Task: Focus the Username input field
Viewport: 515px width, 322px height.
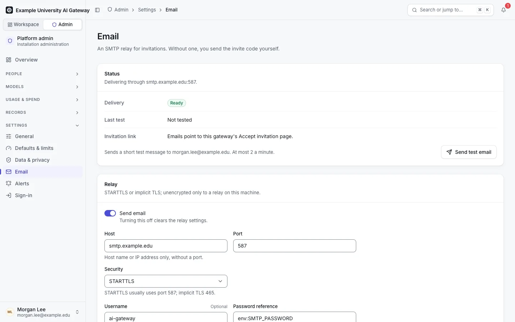Action: (x=166, y=317)
